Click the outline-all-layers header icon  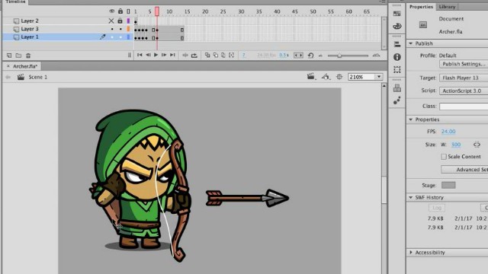point(128,11)
